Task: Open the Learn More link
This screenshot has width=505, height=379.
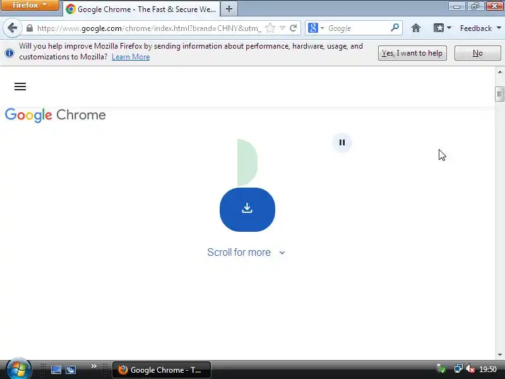Action: pos(131,57)
